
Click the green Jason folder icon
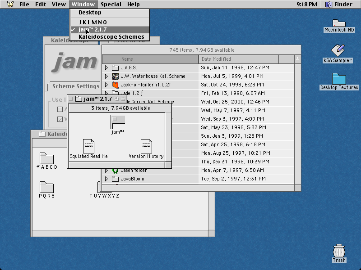(115, 171)
